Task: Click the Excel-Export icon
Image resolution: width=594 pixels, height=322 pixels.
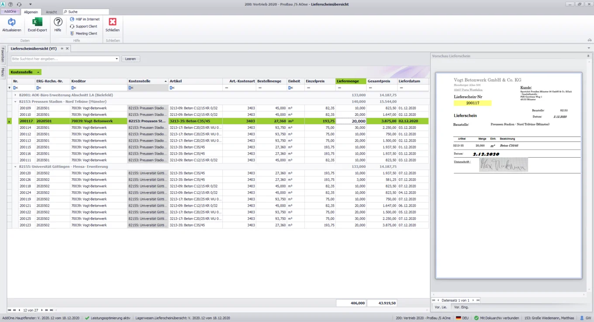Action: pyautogui.click(x=37, y=22)
